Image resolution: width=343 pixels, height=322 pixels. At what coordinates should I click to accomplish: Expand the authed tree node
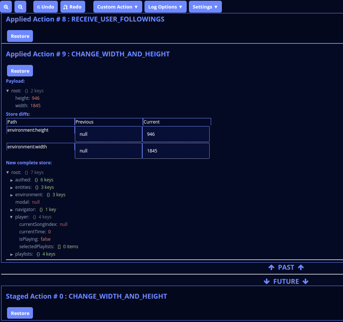11,180
